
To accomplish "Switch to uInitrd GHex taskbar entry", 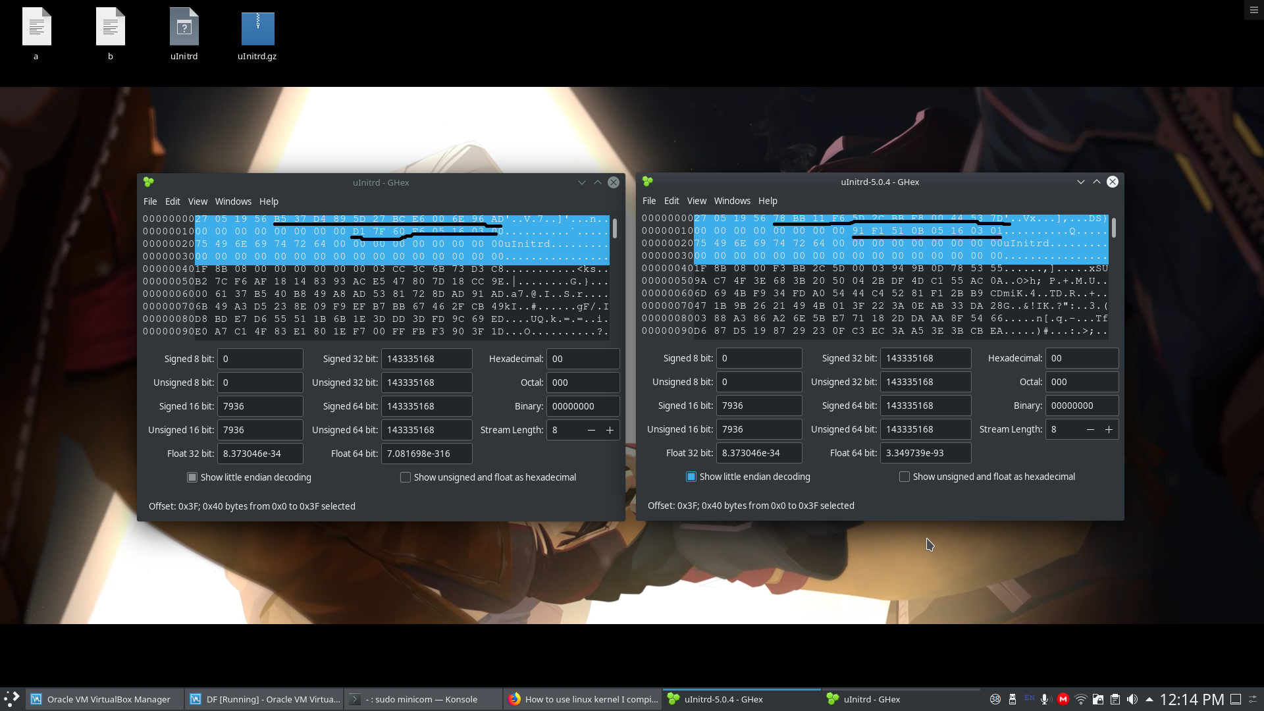I will point(901,699).
